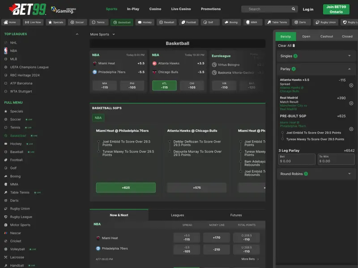Click the trash icon beside Clear All
Screen dimensions: 358x268
294,46
